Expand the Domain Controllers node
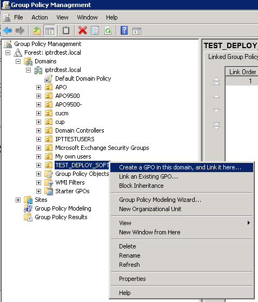This screenshot has height=302, width=258. 39,131
